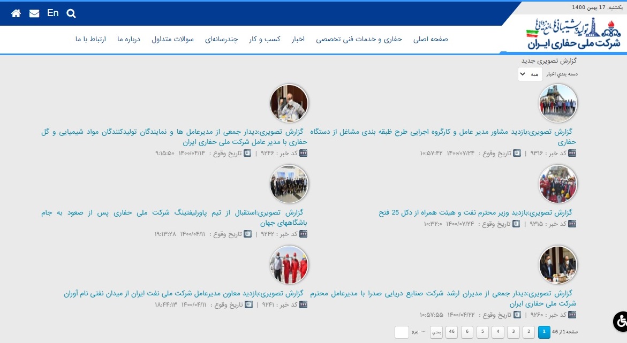Expand the دسته بندی اخبار dropdown

tap(530, 74)
